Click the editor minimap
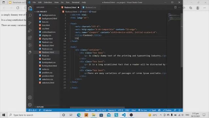Viewport: 209px width, 118px height. click(x=174, y=17)
